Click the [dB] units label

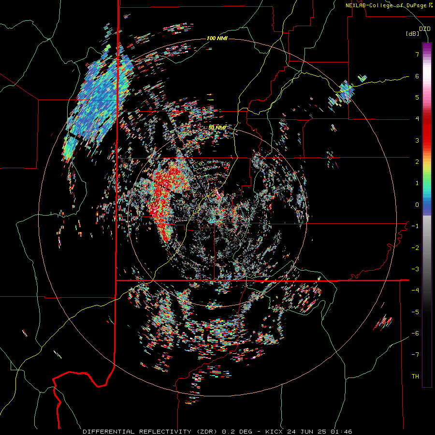(x=413, y=34)
